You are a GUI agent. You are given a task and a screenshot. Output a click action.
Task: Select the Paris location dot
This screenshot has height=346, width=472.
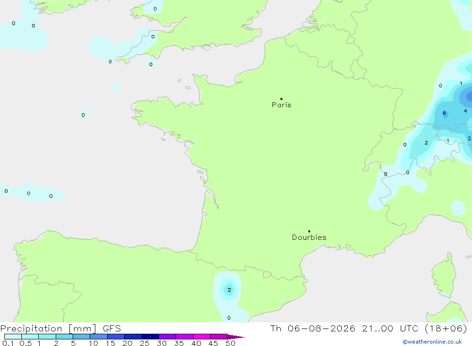[x=281, y=99]
